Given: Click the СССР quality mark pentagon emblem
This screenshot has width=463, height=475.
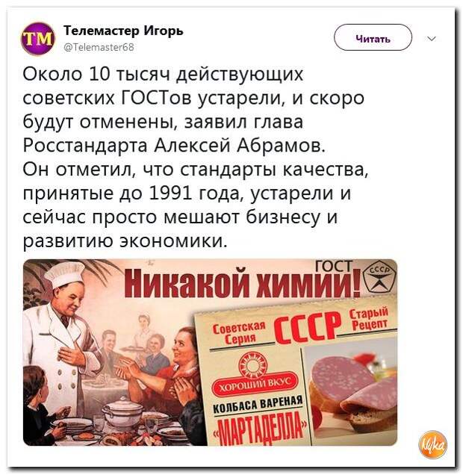Looking at the screenshot, I should click(380, 279).
